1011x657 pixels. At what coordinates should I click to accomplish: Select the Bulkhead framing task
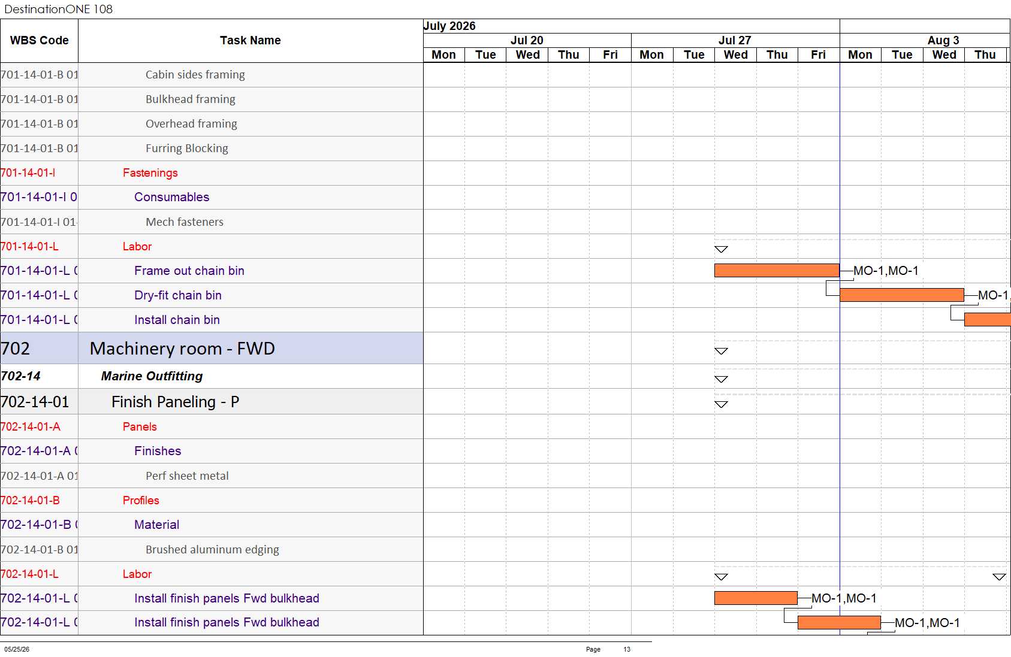[x=191, y=99]
